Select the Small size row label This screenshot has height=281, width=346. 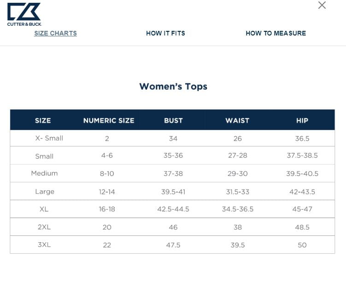point(44,156)
